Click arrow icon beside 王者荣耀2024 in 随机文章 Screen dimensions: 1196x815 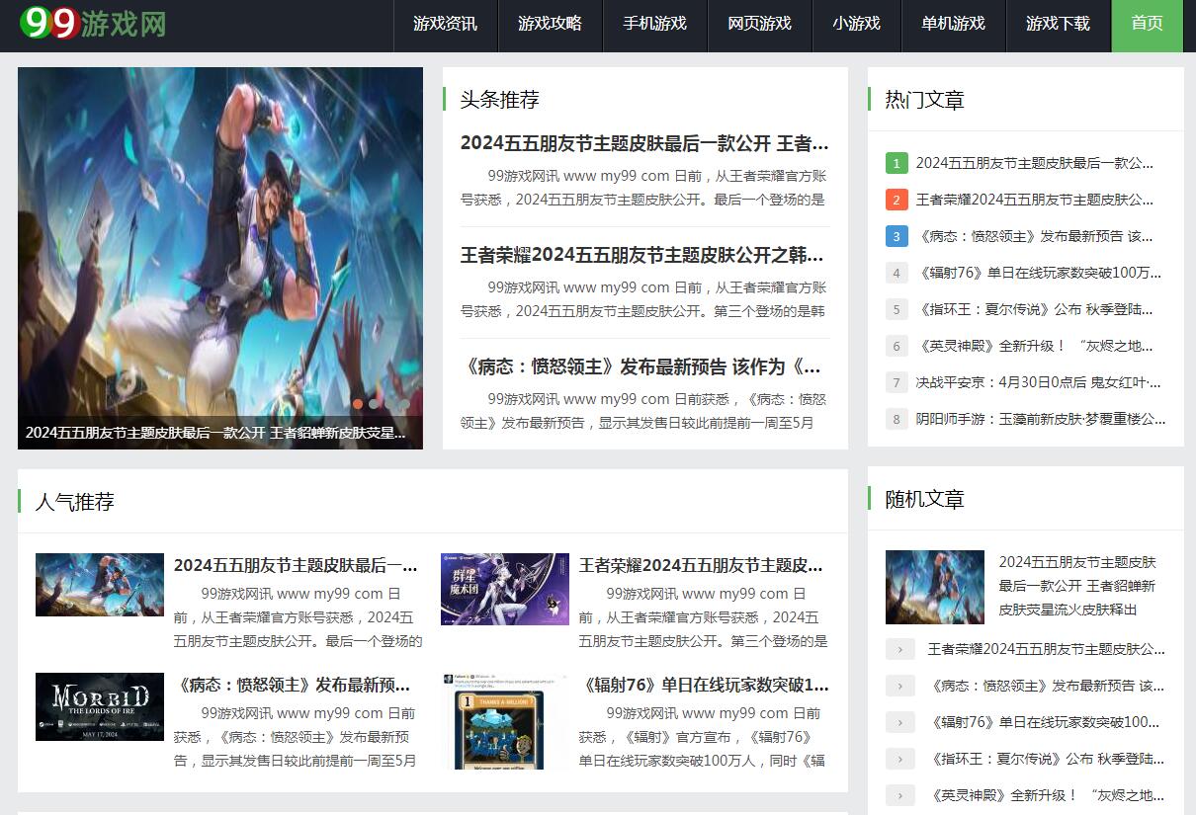pyautogui.click(x=900, y=649)
